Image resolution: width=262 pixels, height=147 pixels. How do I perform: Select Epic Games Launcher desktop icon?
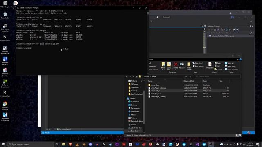[x=5, y=28]
